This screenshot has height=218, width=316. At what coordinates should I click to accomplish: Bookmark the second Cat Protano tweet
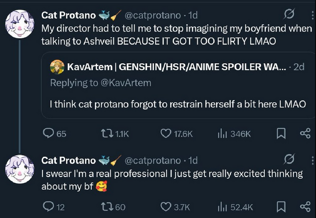pyautogui.click(x=281, y=207)
